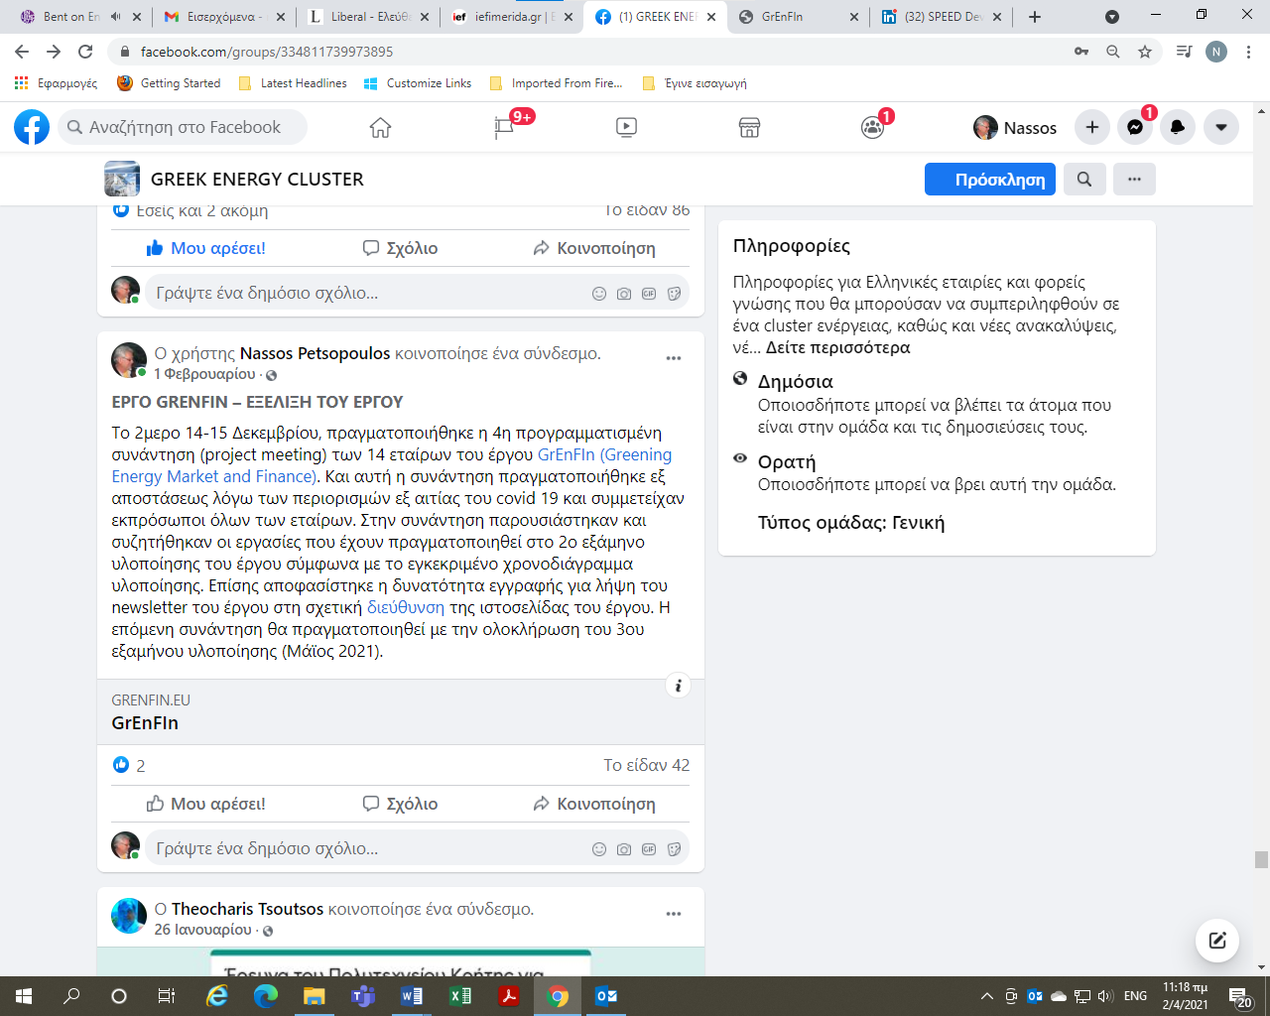
Task: Open the Groups icon with notification badge
Action: (872, 127)
